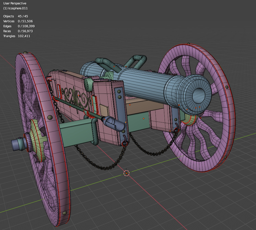The image size is (256, 230).
Task: Click the Vertices '0 / 51,506' statistic
Action: click(25, 21)
